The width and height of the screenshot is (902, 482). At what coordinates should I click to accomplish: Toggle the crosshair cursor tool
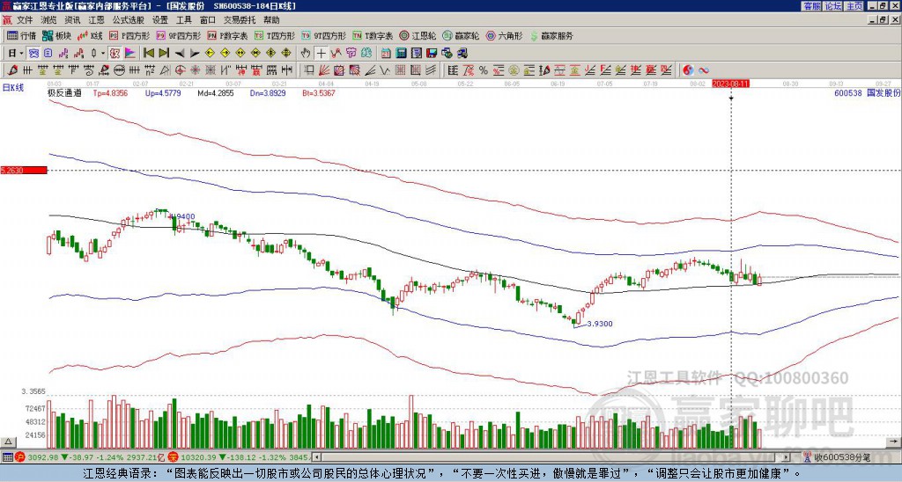[321, 54]
